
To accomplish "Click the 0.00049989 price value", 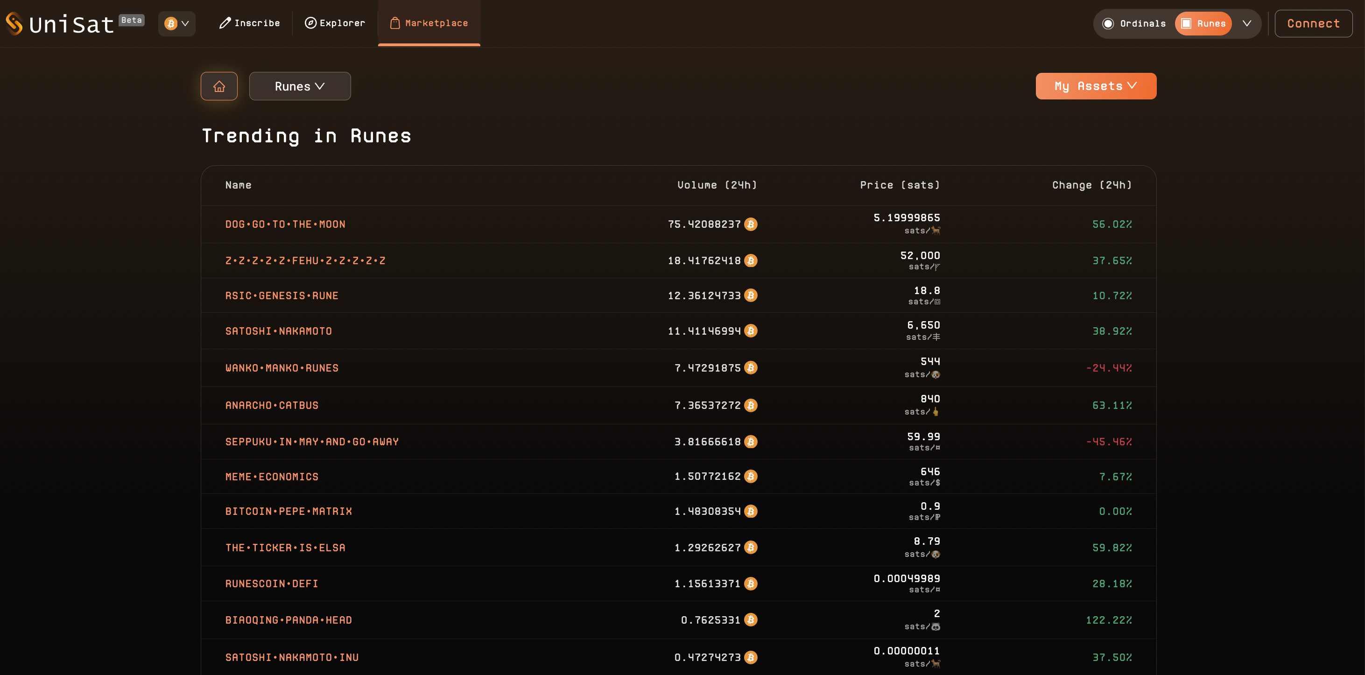I will click(x=907, y=579).
